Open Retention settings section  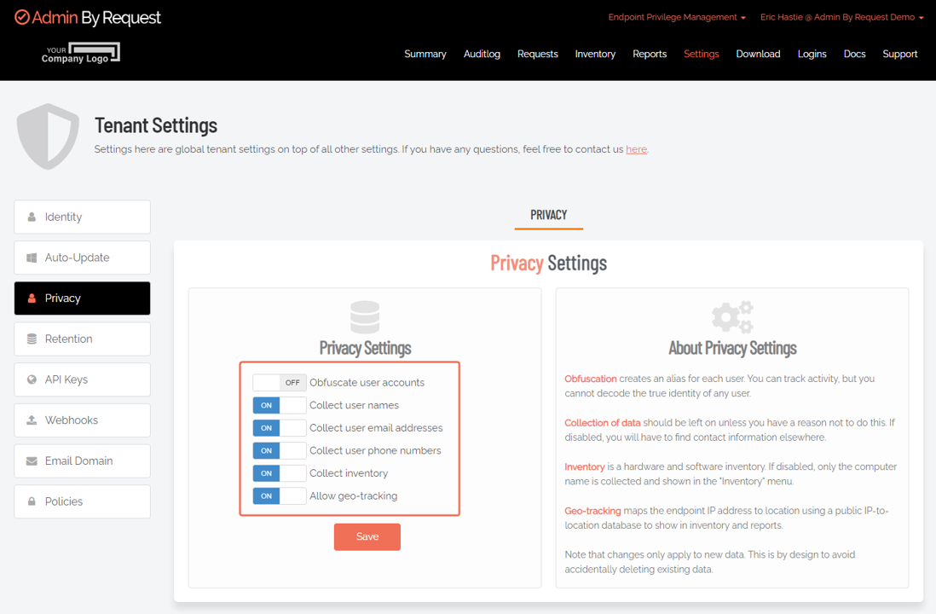click(x=83, y=339)
